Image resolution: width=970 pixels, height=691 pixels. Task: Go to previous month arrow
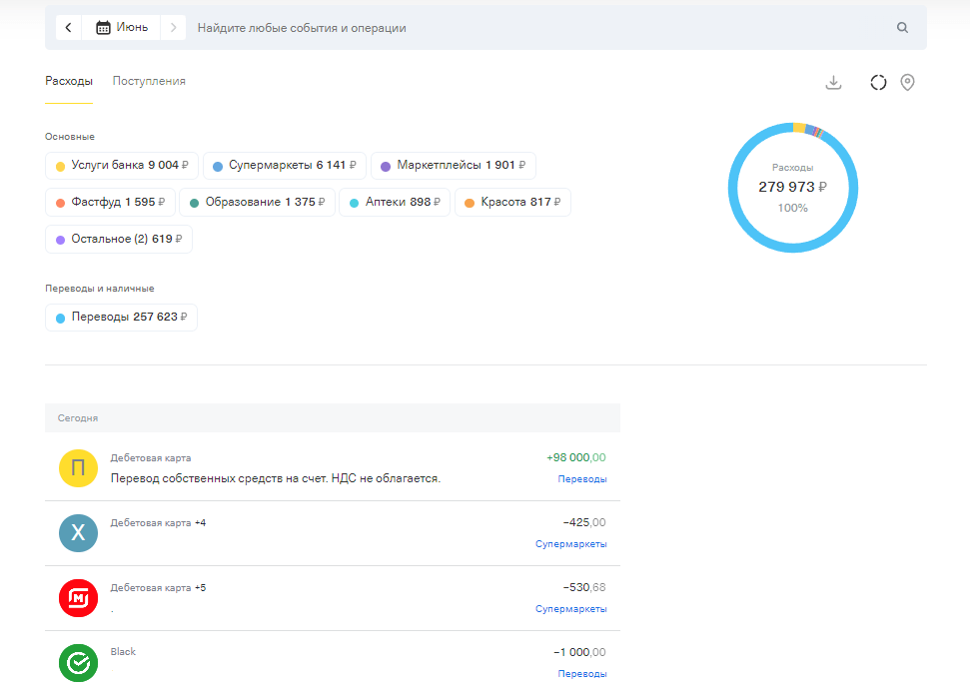tap(68, 28)
